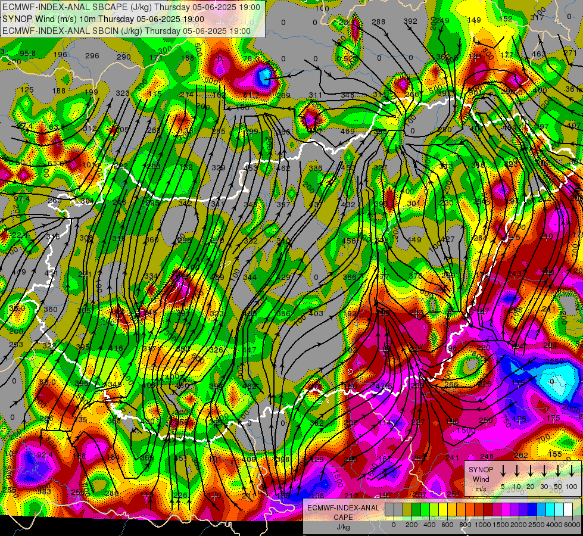Click the '2500' tick label in CAPE legend
The height and width of the screenshot is (536, 583).
point(537,525)
